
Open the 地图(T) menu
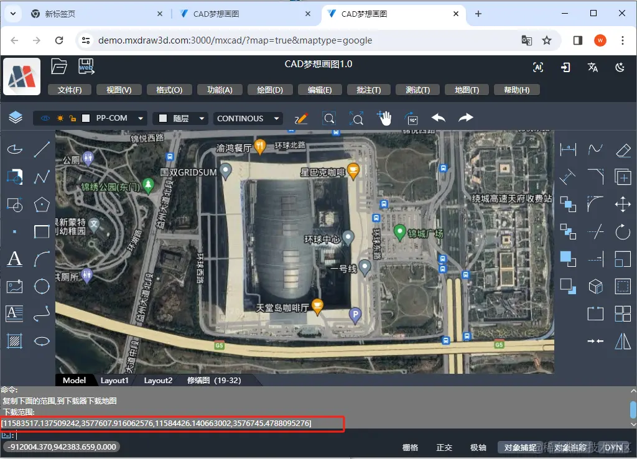tap(467, 90)
